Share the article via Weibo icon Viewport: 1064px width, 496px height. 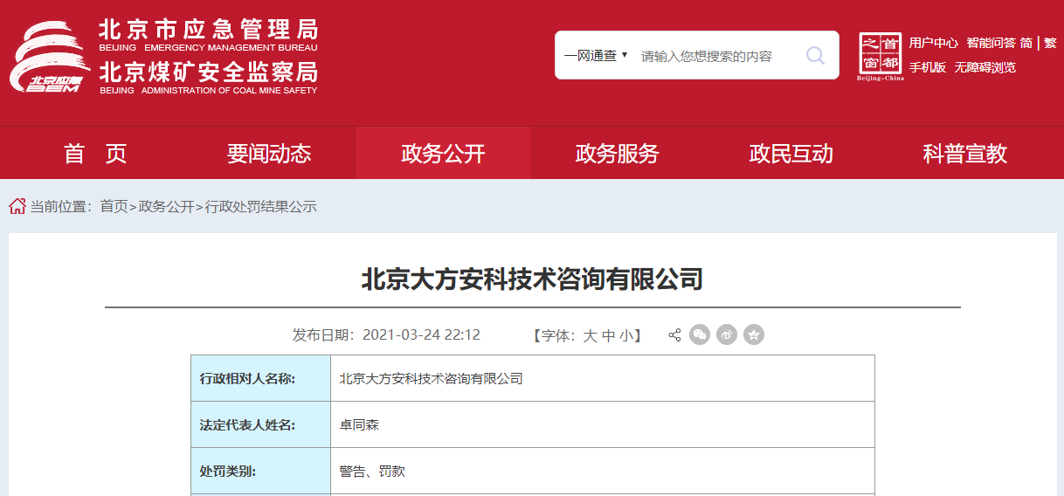727,334
